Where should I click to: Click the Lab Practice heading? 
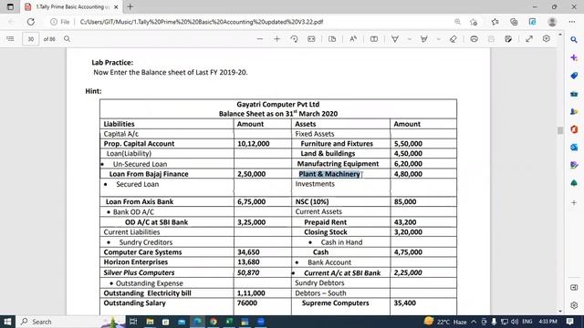112,63
